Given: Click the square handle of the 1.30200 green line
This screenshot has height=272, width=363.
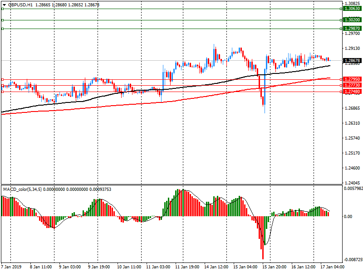Looking at the screenshot, I should 2,20.
